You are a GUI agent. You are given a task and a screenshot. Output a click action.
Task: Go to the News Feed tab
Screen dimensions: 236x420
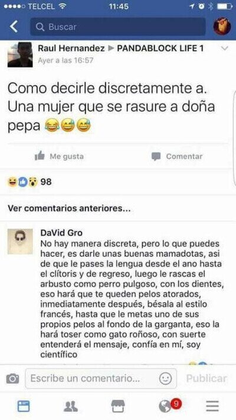pyautogui.click(x=24, y=406)
